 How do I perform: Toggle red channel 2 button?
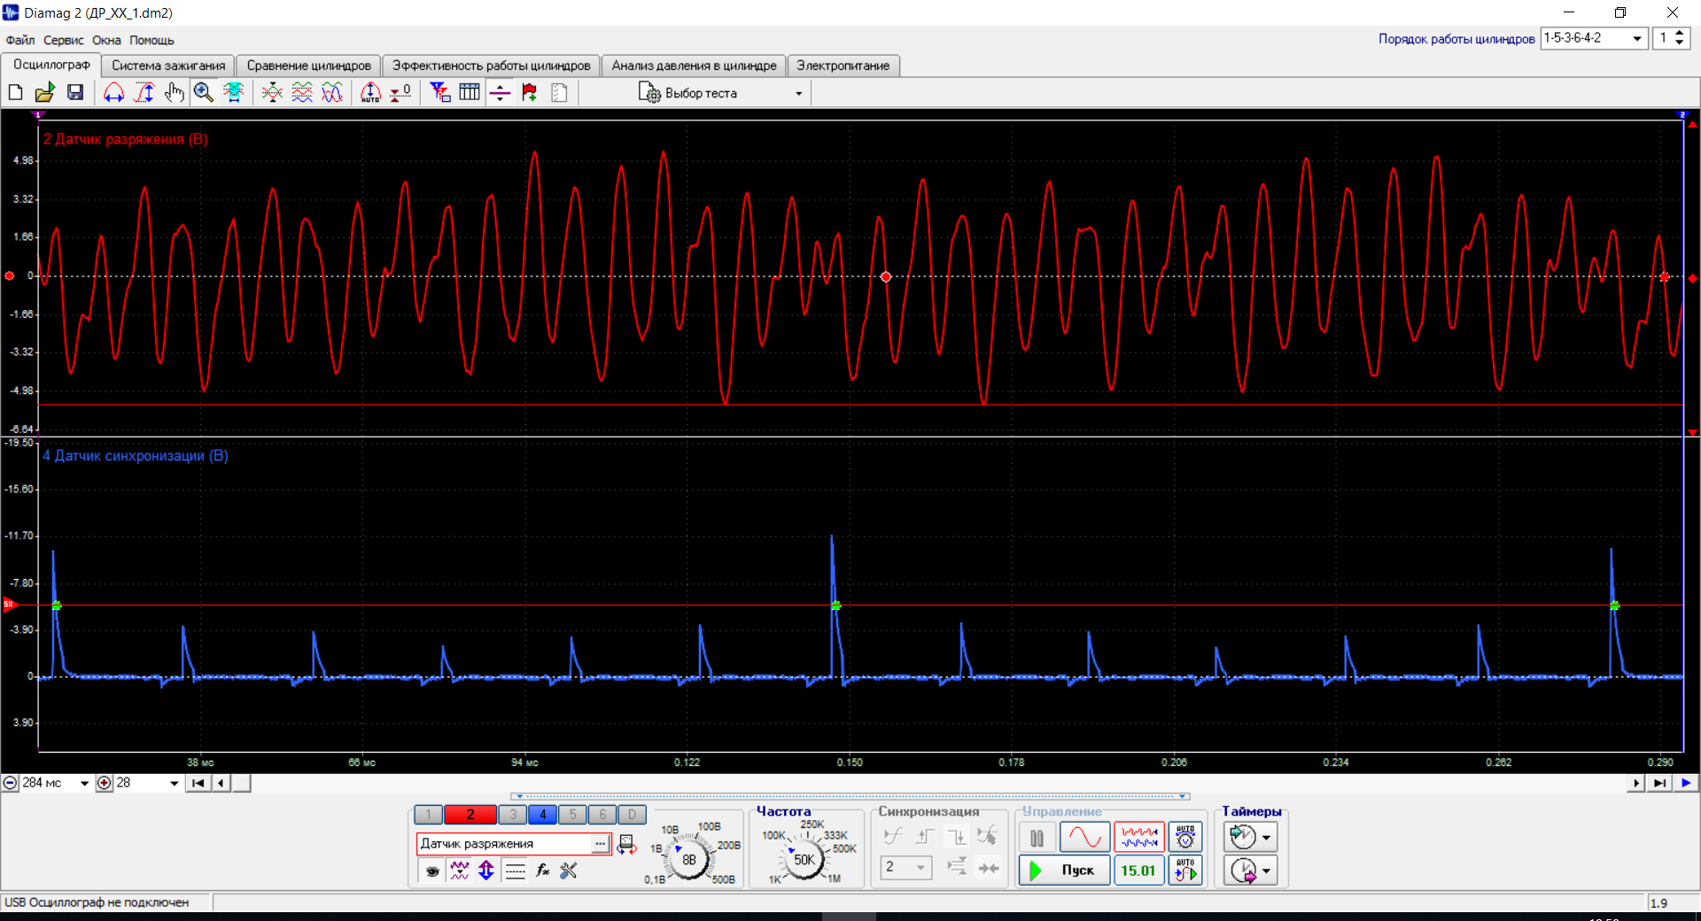tap(470, 815)
